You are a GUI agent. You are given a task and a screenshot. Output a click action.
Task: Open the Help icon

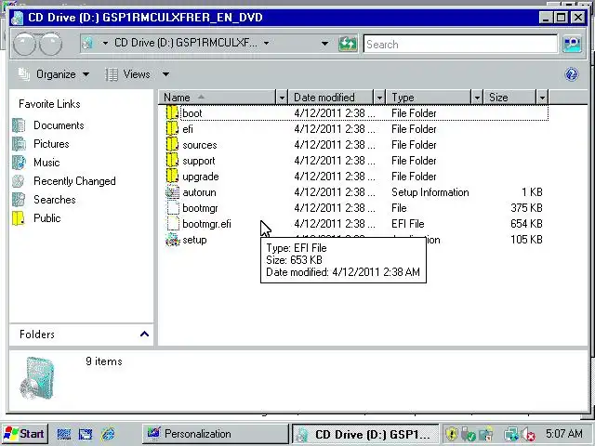click(572, 74)
